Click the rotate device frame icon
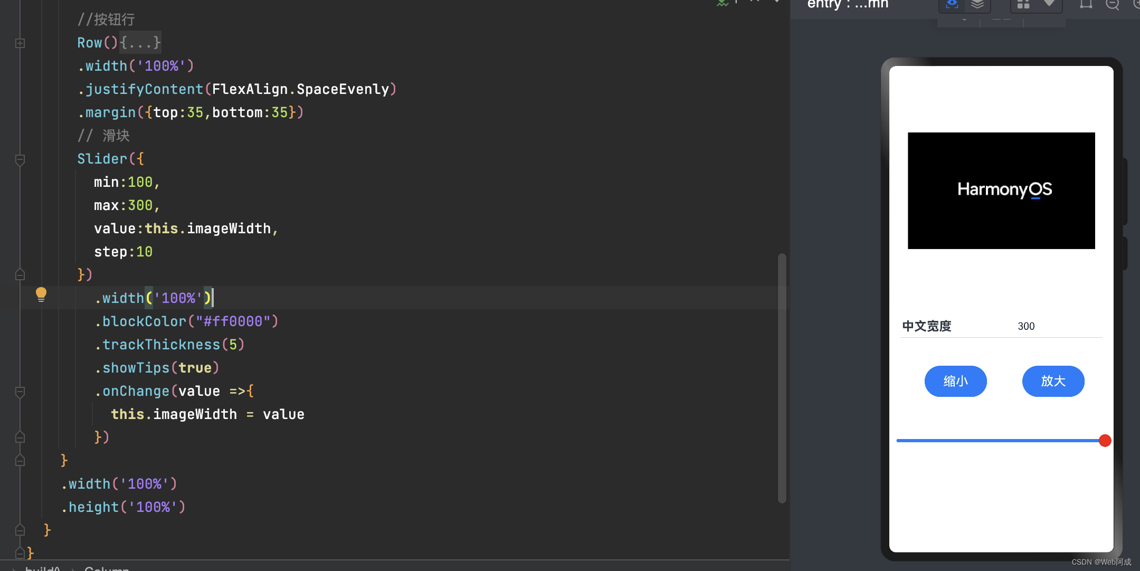1140x571 pixels. coord(1086,5)
